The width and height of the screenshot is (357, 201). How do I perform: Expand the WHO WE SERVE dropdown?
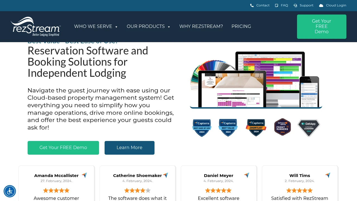click(96, 27)
